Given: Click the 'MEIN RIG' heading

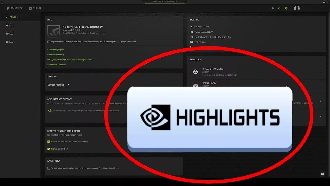Looking at the screenshot, I should click(194, 20).
